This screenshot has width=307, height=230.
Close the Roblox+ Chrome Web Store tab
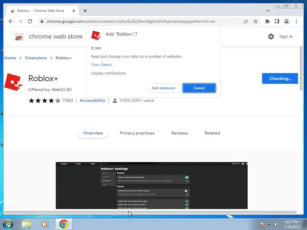coord(74,11)
